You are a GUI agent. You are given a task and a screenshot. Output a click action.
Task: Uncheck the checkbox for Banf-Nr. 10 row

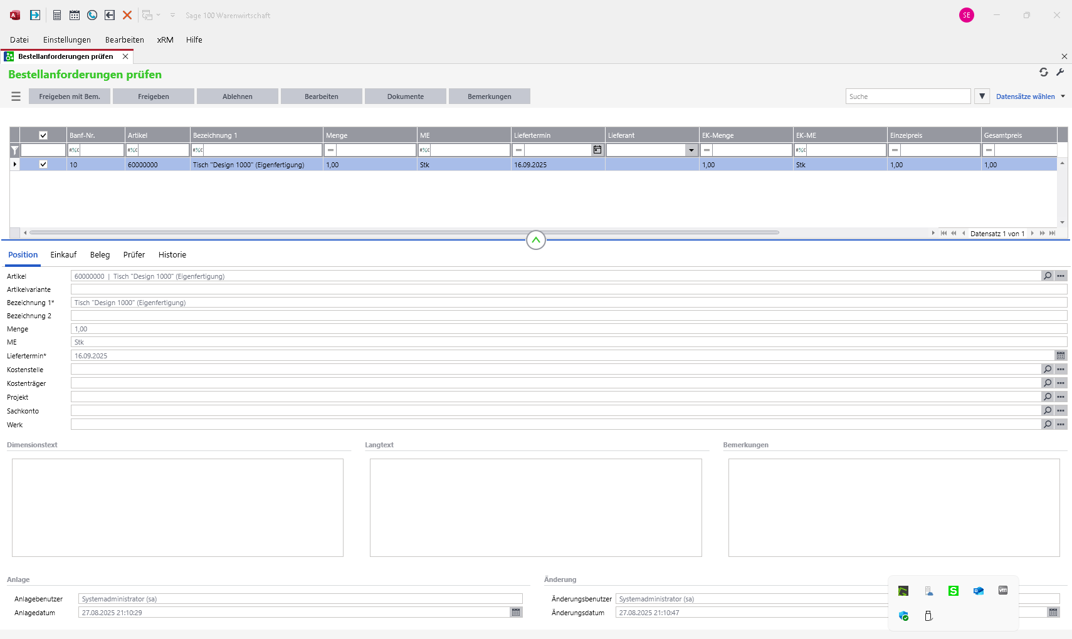(43, 164)
